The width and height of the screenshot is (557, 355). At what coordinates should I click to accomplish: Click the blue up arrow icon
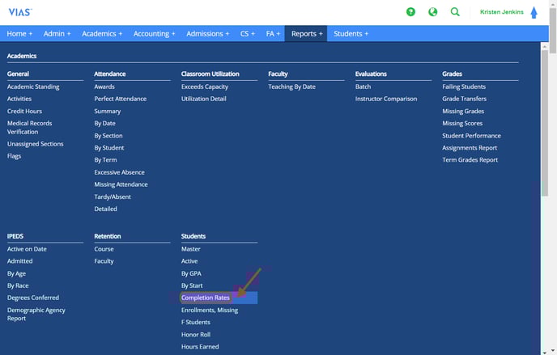coord(534,13)
